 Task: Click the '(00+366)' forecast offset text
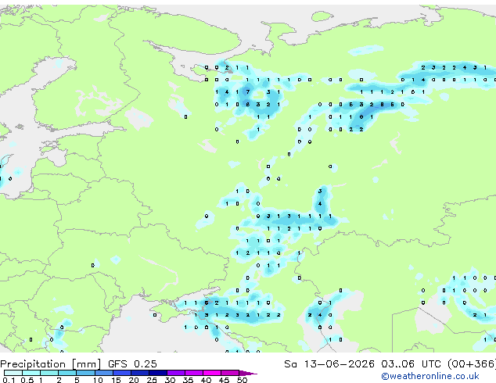click(472, 364)
